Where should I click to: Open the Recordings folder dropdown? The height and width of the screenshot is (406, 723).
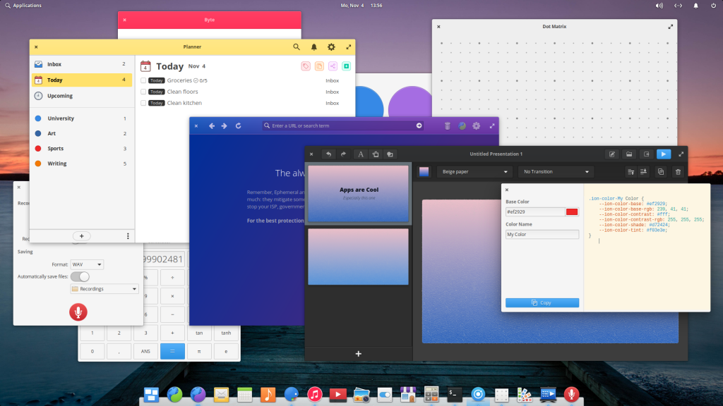(x=104, y=289)
